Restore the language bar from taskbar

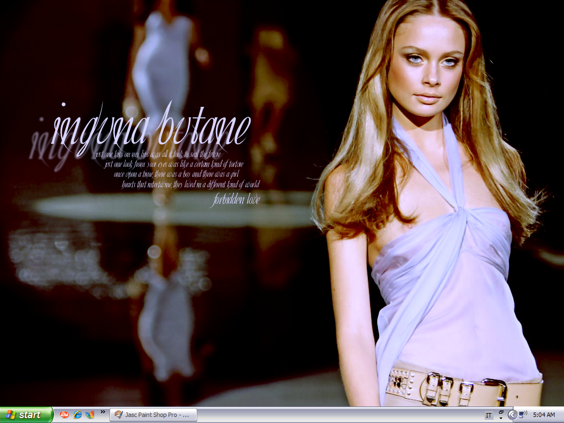click(501, 411)
